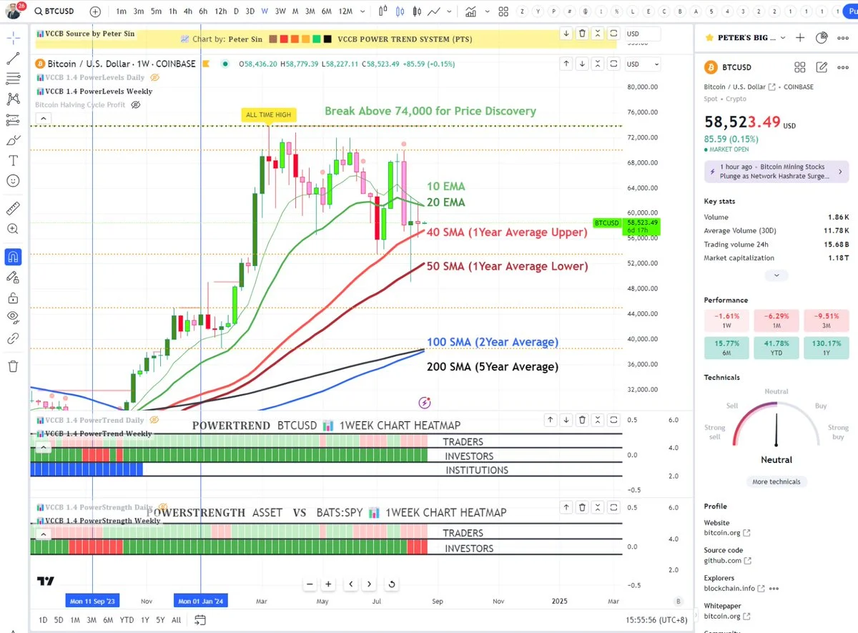
Task: Select the Zoom In tool
Action: (13, 229)
